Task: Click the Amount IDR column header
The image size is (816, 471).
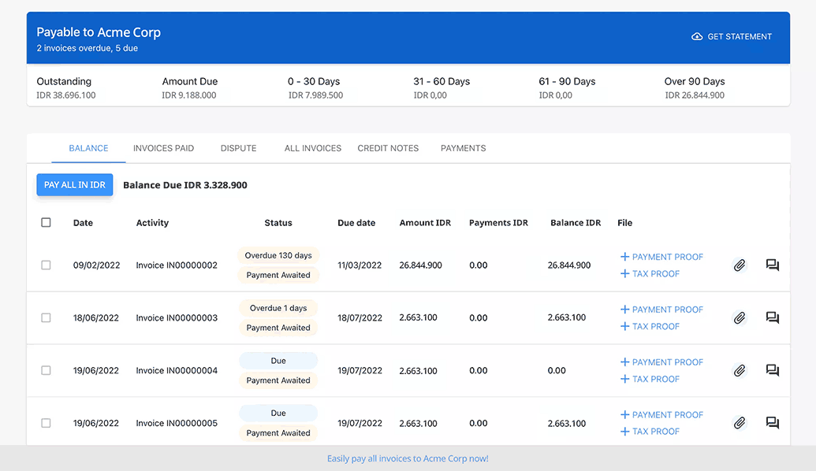Action: (x=425, y=222)
